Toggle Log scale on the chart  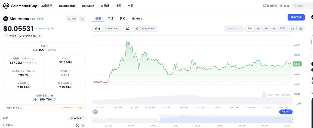coord(292,29)
